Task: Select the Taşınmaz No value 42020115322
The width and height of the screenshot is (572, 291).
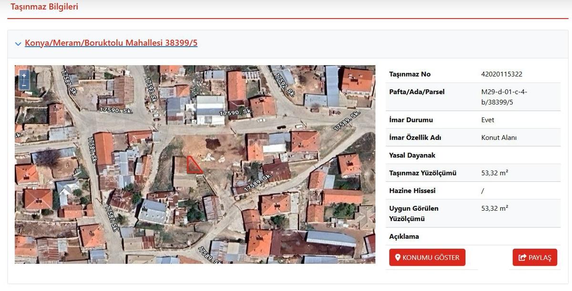Action: 502,74
